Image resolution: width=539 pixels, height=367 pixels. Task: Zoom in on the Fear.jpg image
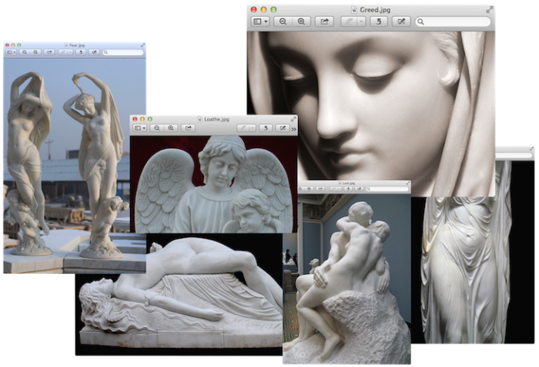click(36, 52)
